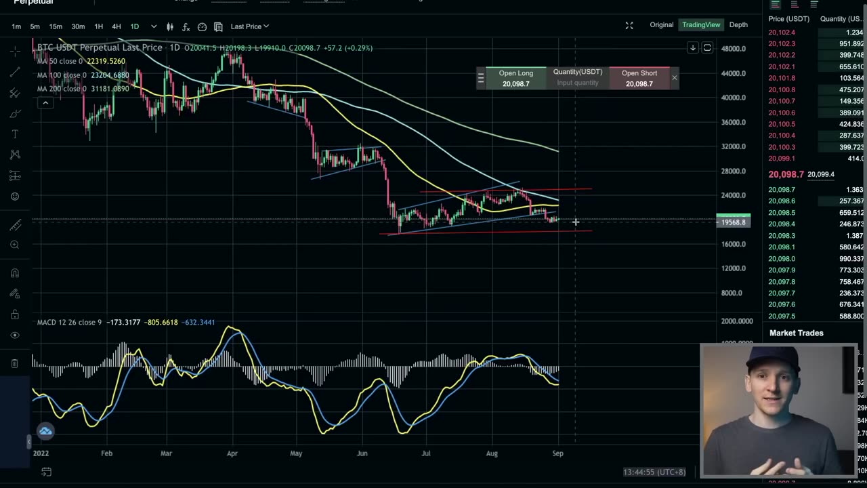The height and width of the screenshot is (488, 867).
Task: Click the Quantity(USDT) input field
Action: 578,83
